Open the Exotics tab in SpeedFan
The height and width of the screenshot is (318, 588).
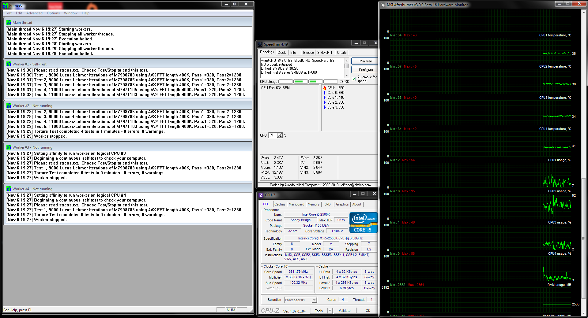tap(308, 53)
